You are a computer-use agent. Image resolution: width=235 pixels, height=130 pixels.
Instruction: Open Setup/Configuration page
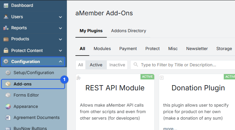(33, 73)
